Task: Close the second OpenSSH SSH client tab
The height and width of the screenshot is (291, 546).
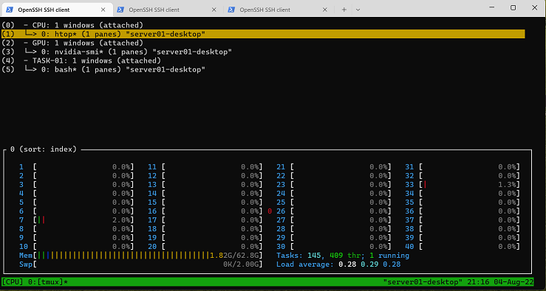Action: (x=214, y=10)
